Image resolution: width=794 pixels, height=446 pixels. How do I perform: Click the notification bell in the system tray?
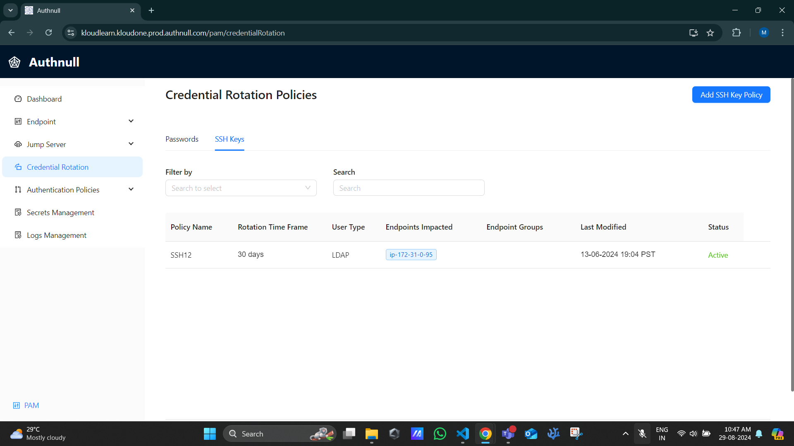pos(759,434)
